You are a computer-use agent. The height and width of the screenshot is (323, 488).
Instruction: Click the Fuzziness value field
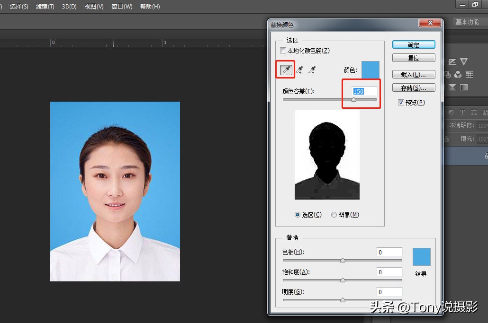pos(364,91)
